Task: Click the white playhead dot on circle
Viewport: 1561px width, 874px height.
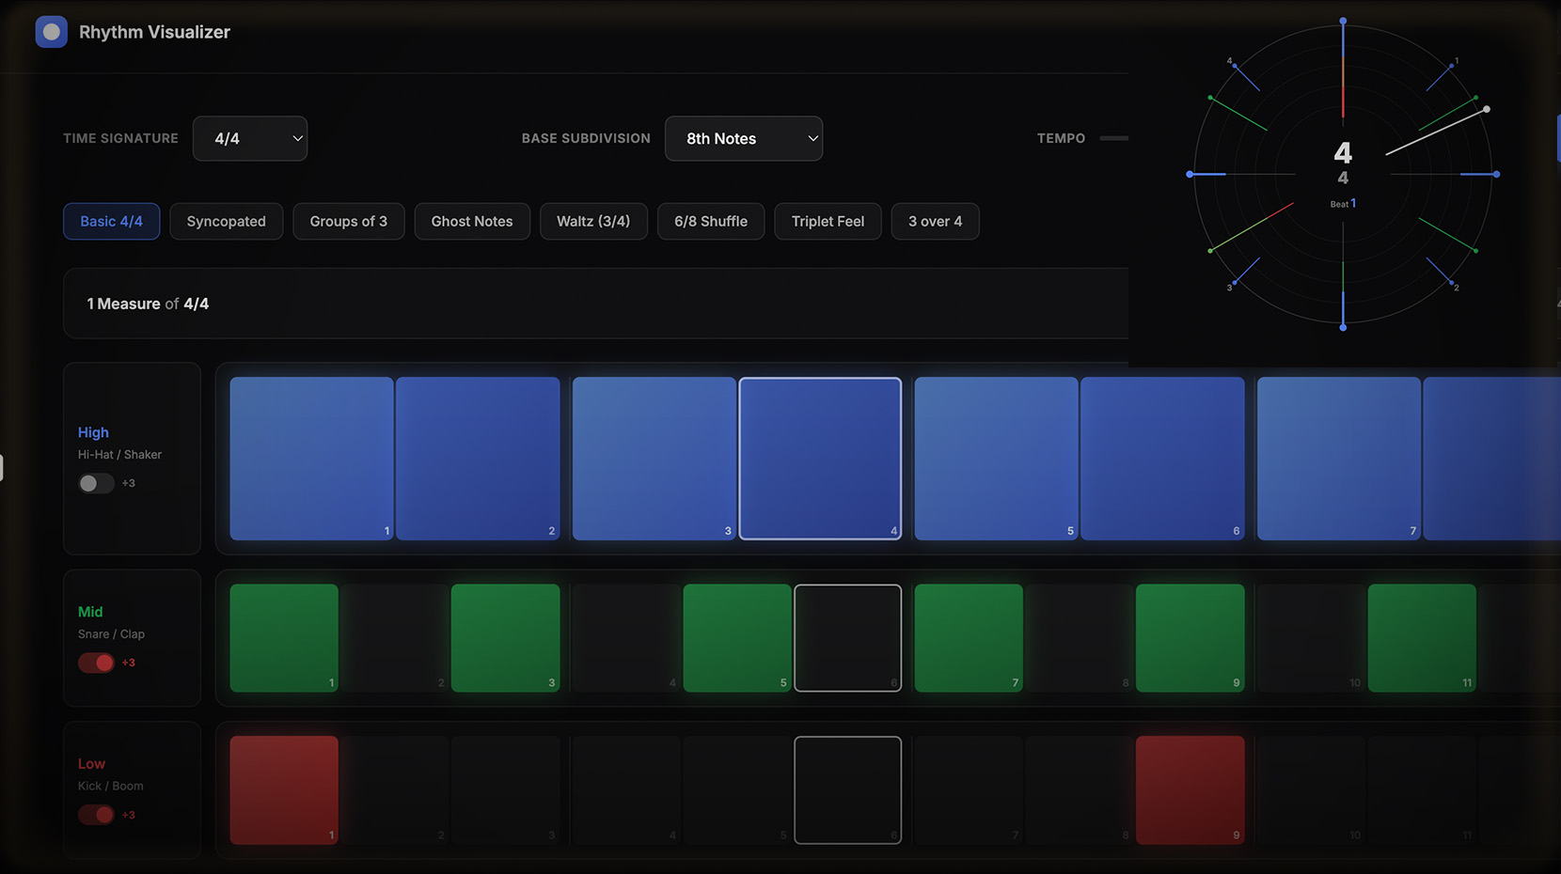Action: click(1487, 110)
